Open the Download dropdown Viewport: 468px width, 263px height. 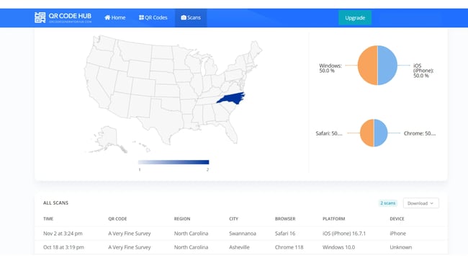(421, 203)
